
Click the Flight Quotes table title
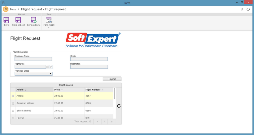pos(66,85)
